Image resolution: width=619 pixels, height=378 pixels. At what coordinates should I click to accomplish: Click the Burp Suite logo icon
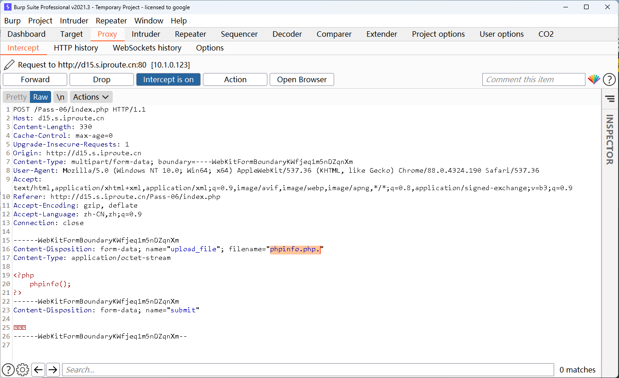[x=8, y=7]
